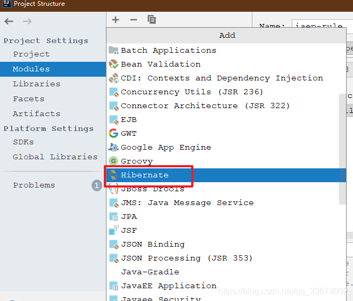Click the Google App Engine icon
This screenshot has width=353, height=301.
[x=113, y=148]
